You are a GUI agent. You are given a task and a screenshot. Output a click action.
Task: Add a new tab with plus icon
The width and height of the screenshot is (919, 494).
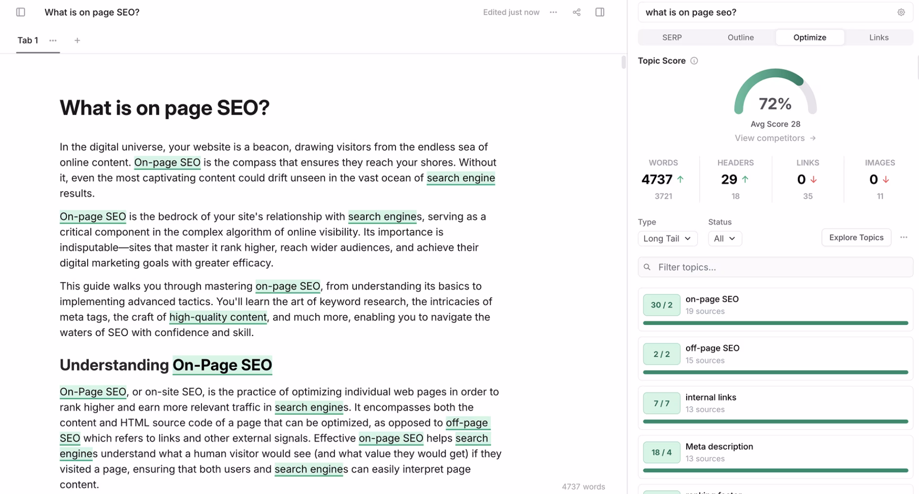tap(77, 40)
